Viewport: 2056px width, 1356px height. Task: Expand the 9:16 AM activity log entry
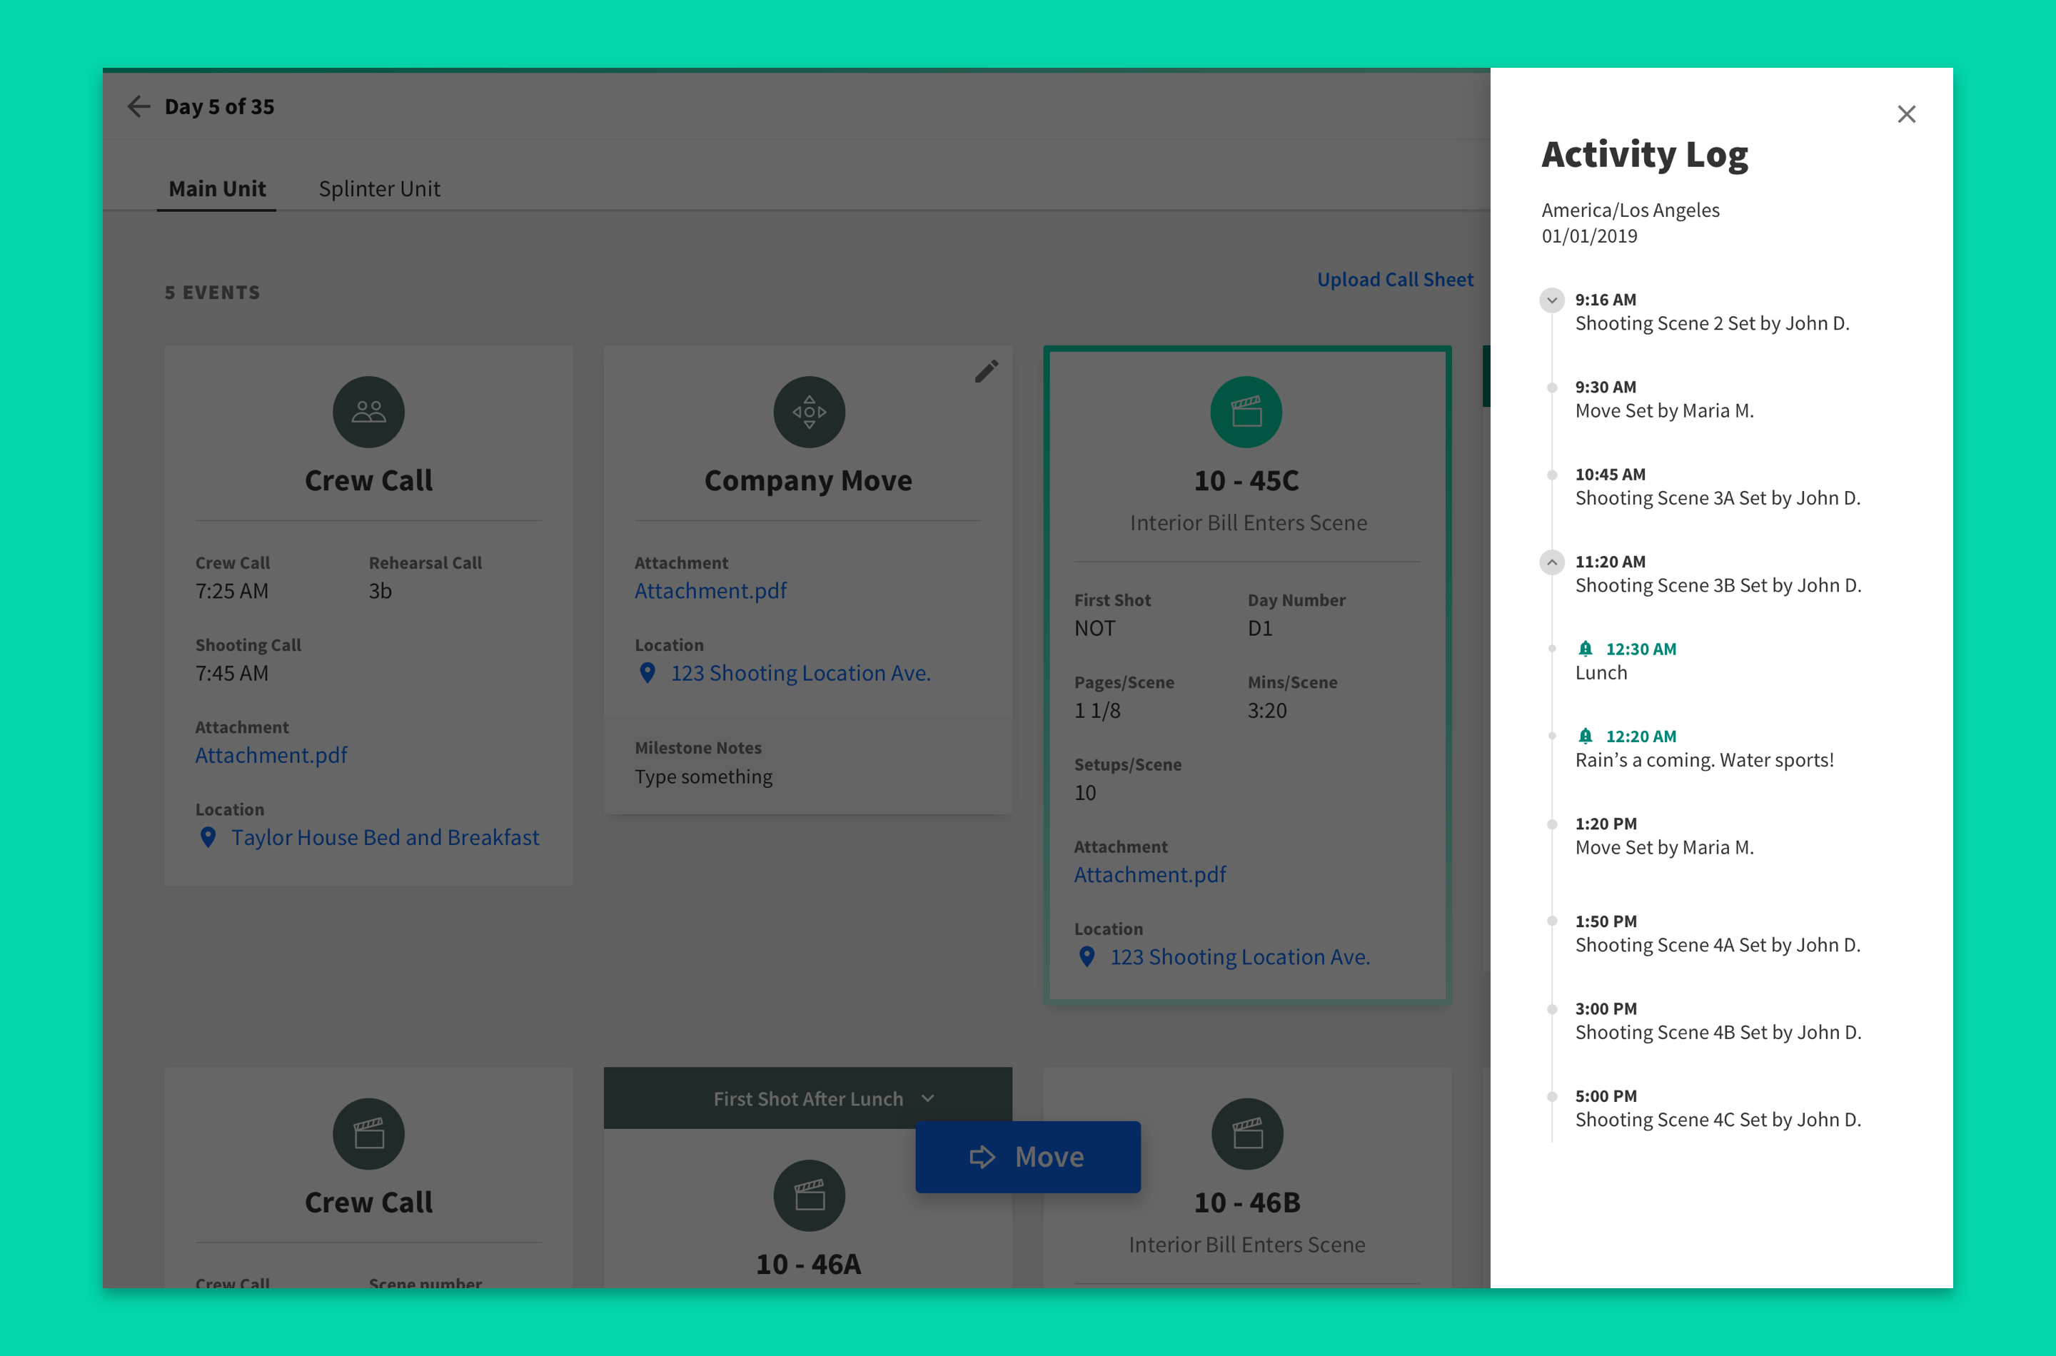point(1552,300)
